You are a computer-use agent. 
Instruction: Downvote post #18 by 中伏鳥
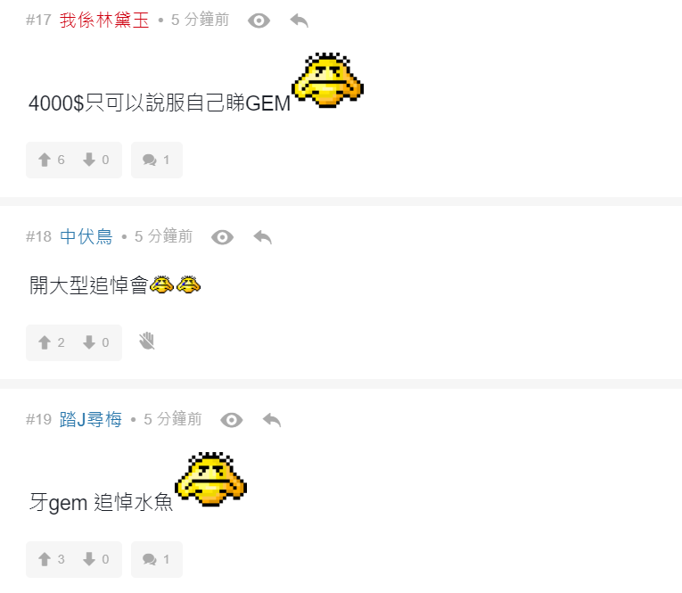96,342
